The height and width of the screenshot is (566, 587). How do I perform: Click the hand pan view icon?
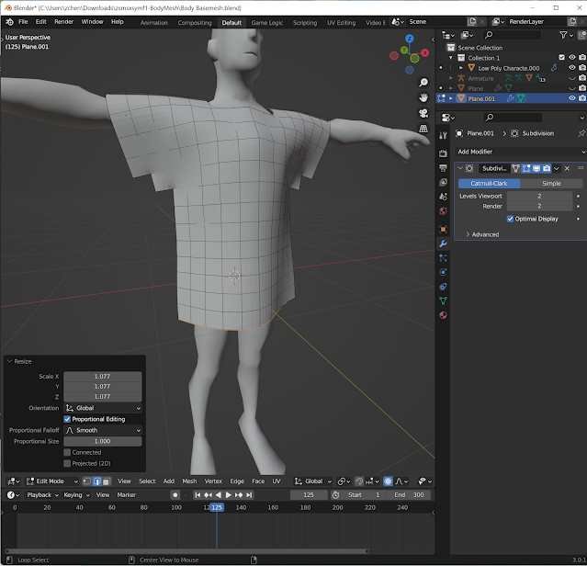point(423,96)
